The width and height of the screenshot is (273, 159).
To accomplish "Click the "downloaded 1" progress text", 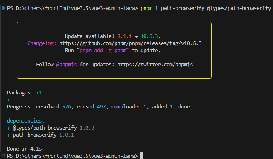I will (x=129, y=107).
